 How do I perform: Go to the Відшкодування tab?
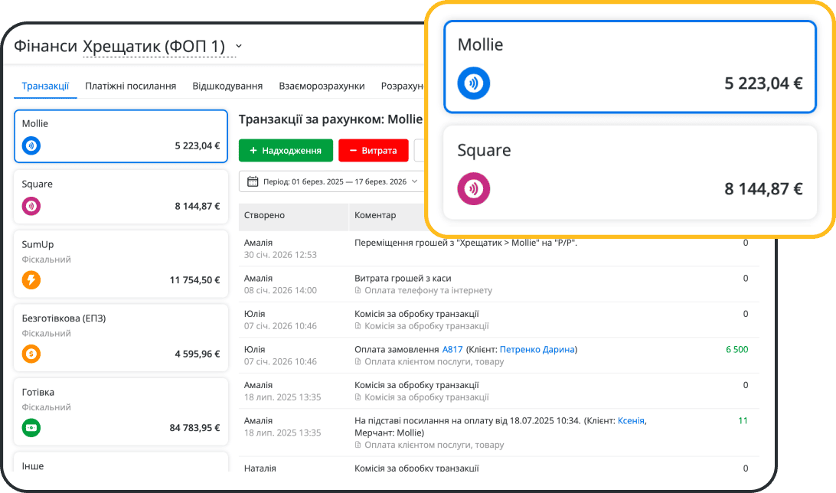(227, 87)
